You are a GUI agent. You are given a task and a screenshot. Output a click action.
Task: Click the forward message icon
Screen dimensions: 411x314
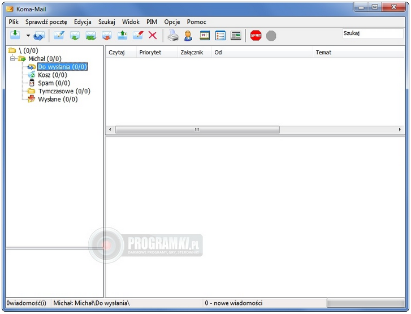[107, 36]
